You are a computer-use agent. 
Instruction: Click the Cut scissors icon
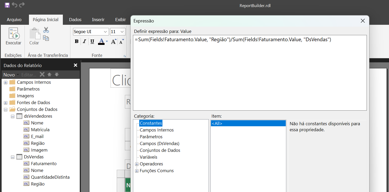pos(46,30)
